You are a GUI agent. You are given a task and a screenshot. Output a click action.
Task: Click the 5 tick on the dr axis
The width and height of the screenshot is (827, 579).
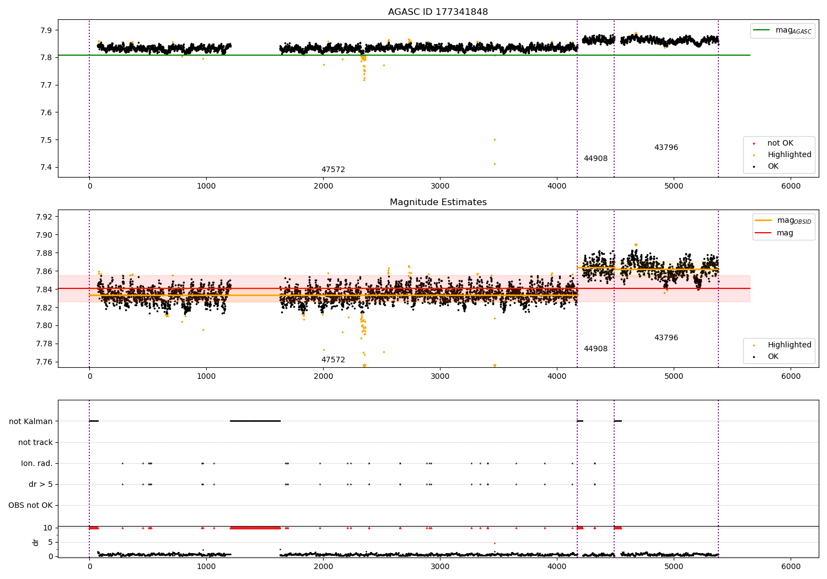(51, 542)
